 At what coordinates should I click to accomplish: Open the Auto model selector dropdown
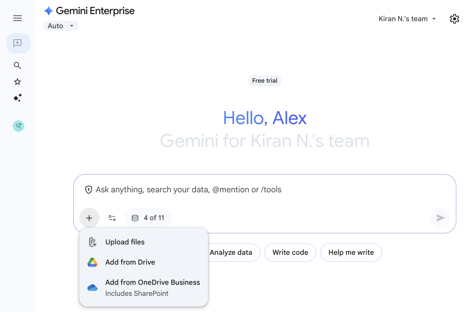[61, 26]
